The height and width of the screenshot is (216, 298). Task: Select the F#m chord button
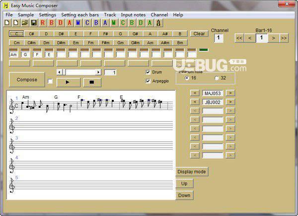pos(105,43)
